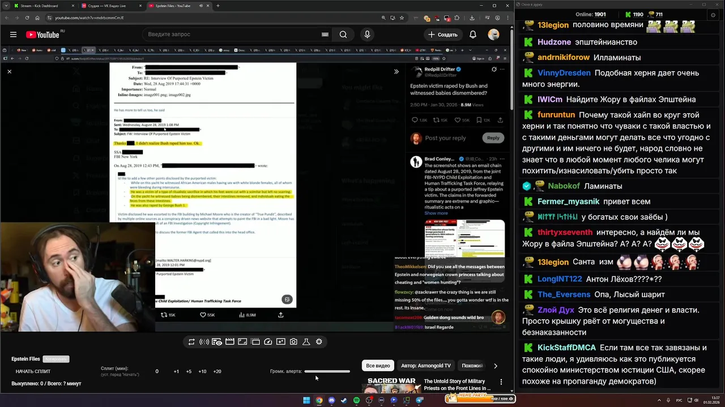This screenshot has width=725, height=407.
Task: Reload the page in Chrome
Action: click(27, 18)
